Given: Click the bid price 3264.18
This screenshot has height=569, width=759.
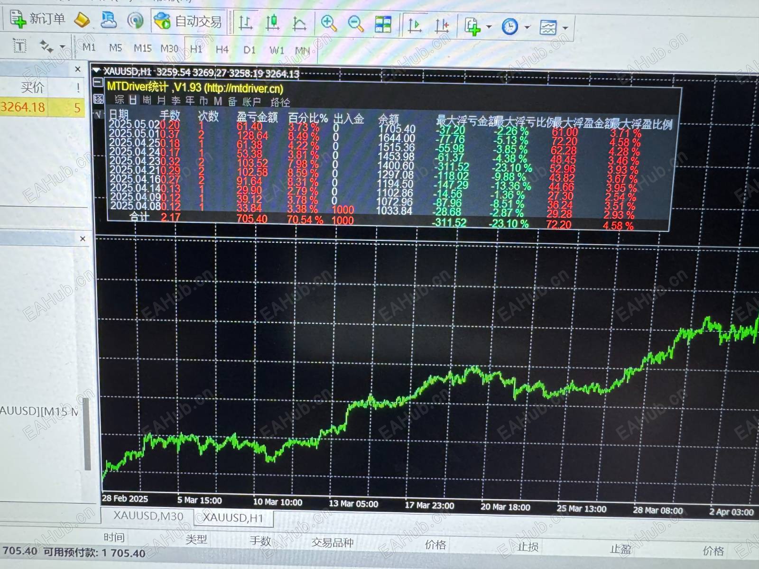Looking at the screenshot, I should pyautogui.click(x=23, y=107).
